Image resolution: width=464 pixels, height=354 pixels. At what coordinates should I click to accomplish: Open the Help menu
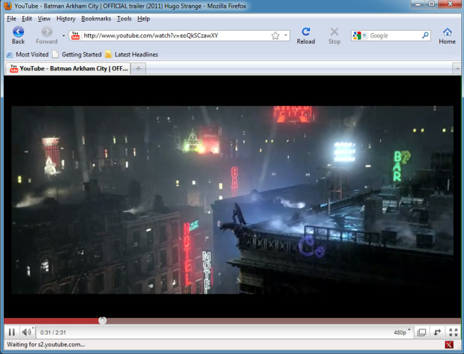(143, 19)
